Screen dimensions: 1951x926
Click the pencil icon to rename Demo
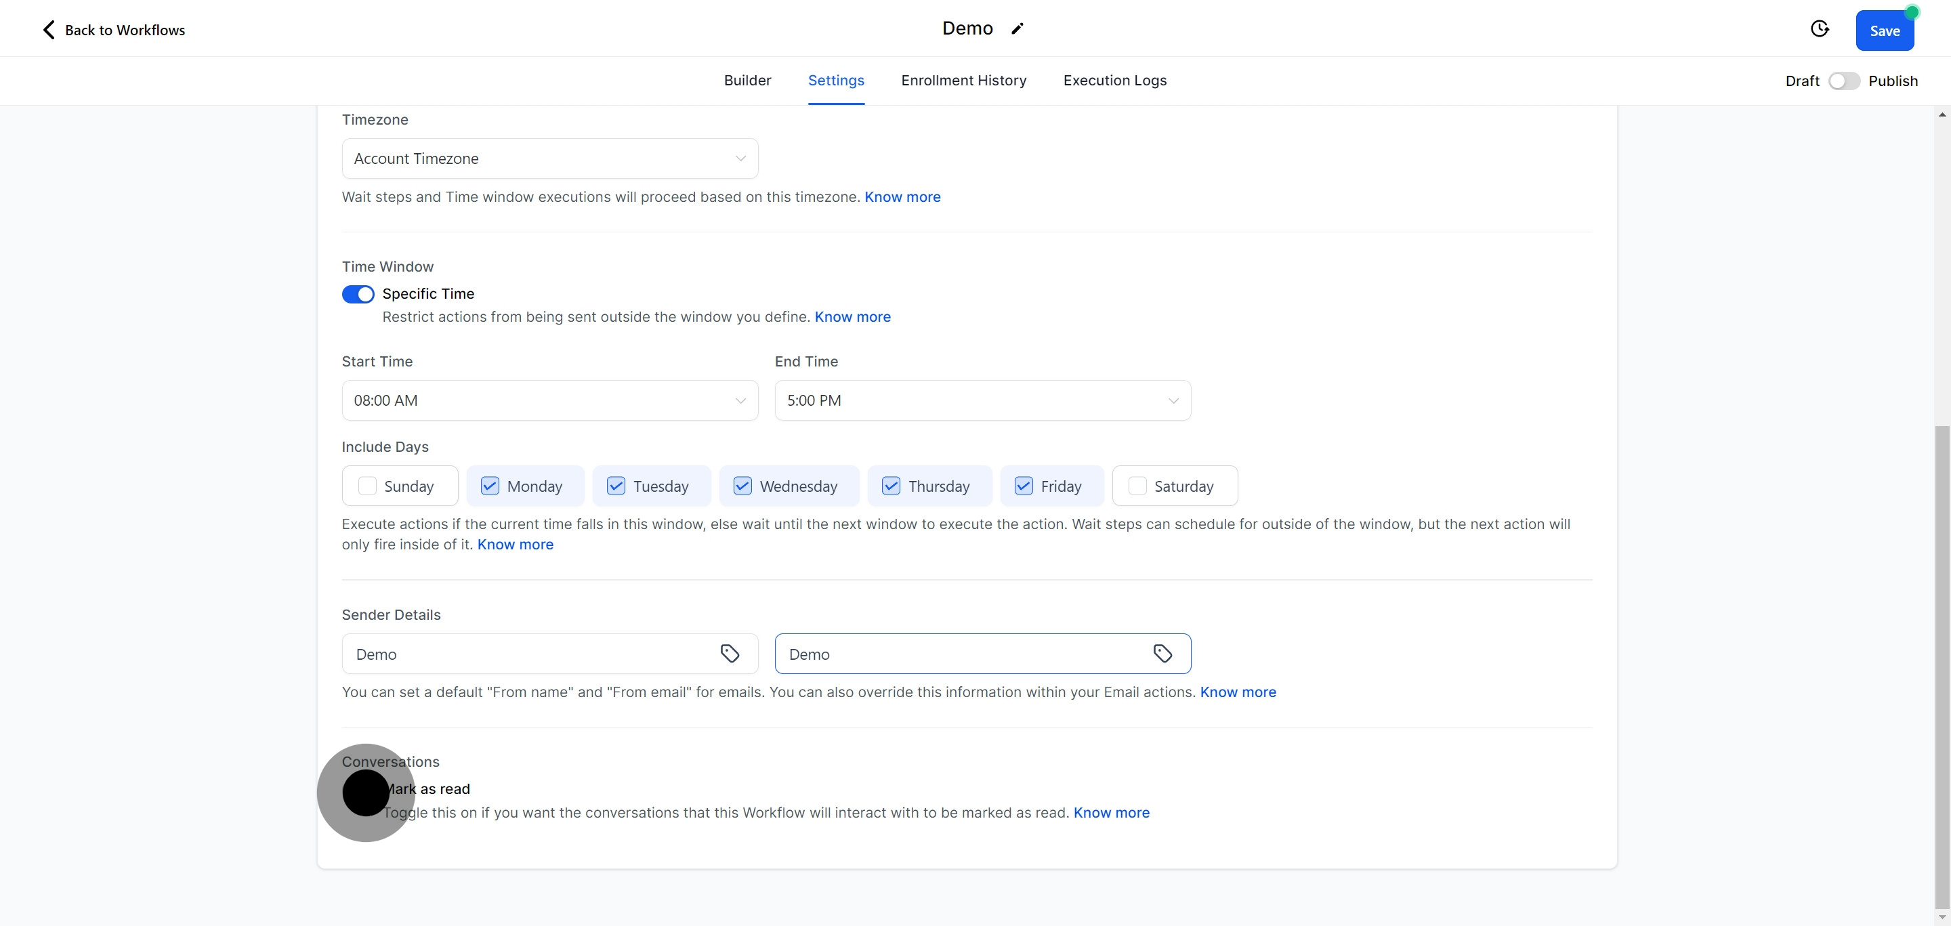coord(1017,28)
